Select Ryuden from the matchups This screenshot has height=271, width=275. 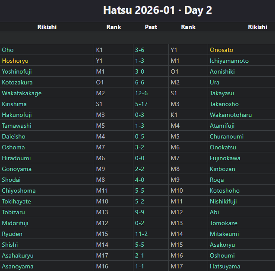coord(12,234)
